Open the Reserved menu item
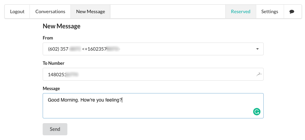The height and width of the screenshot is (140, 305). 241,11
